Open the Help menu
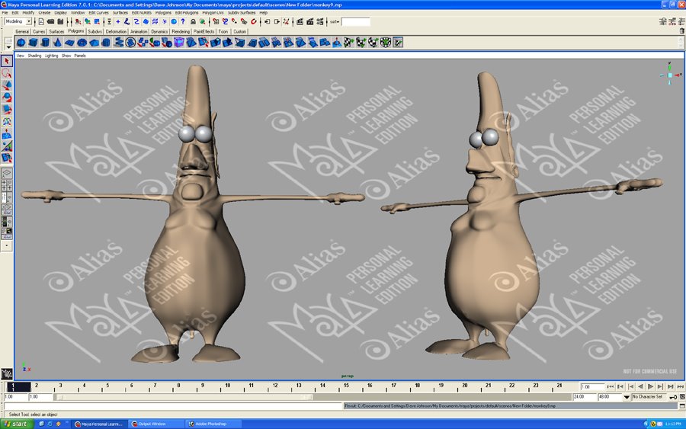The width and height of the screenshot is (686, 429). 264,13
